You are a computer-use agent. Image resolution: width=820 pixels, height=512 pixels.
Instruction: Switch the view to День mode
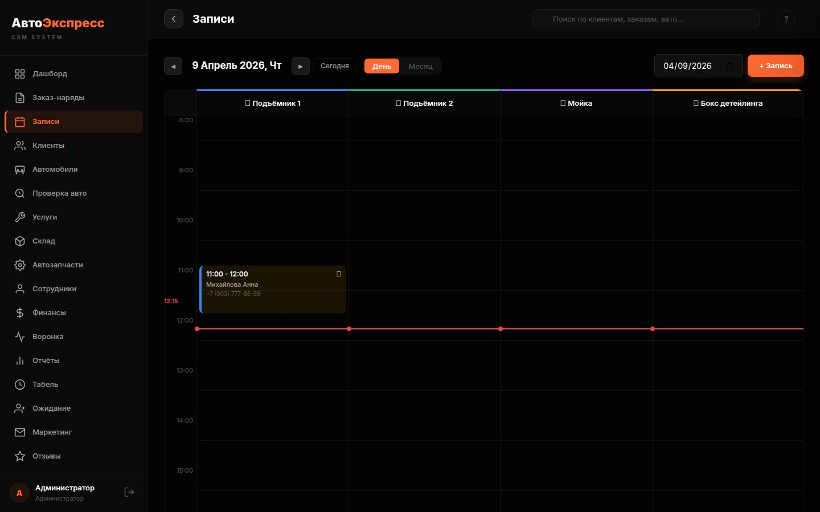pyautogui.click(x=381, y=65)
